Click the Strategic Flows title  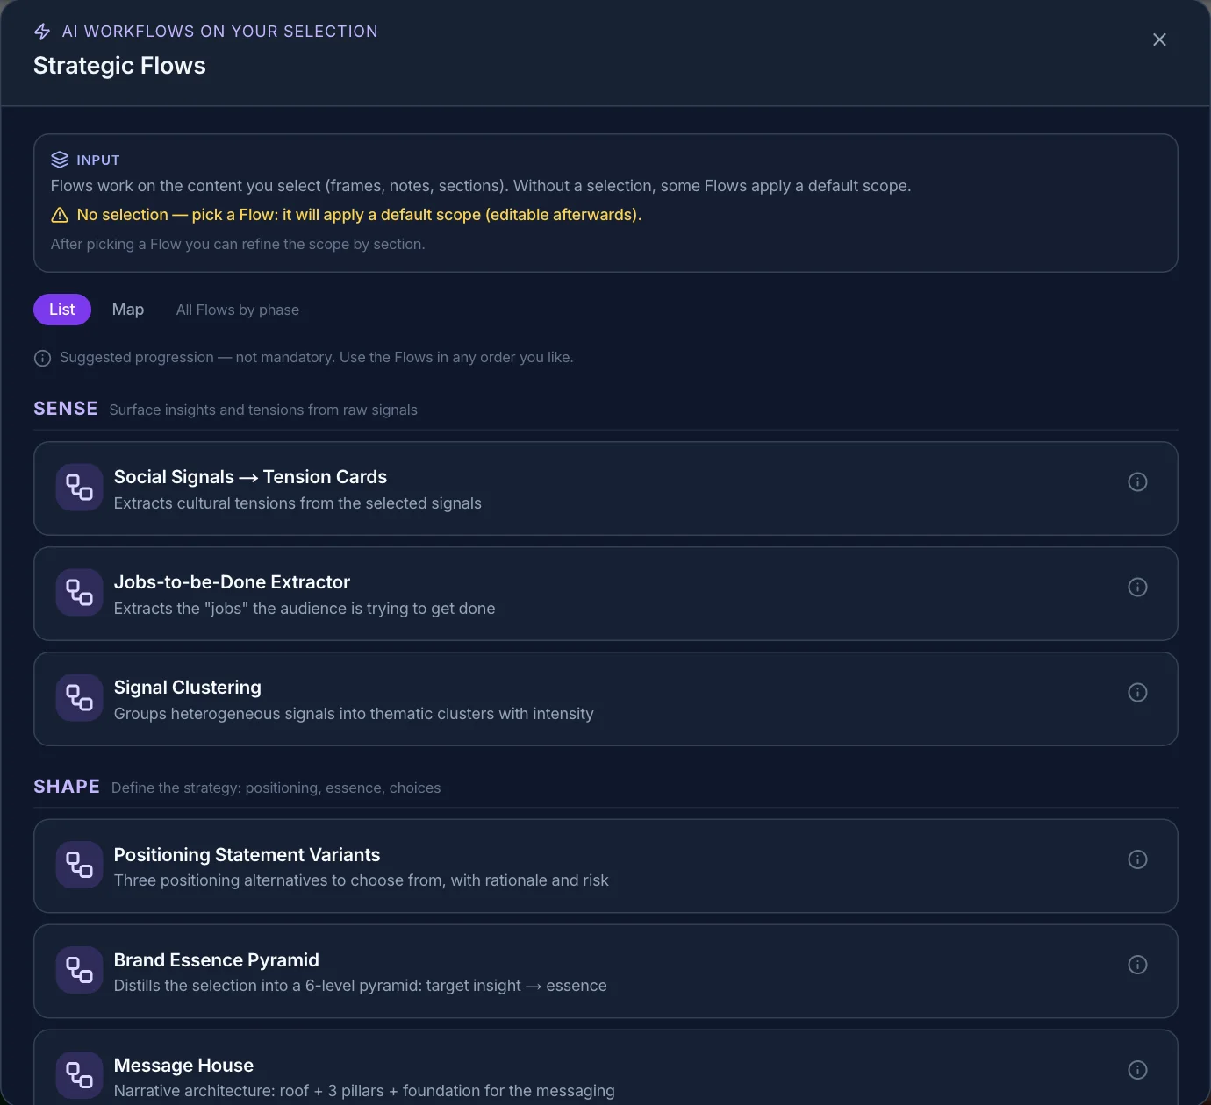coord(119,66)
